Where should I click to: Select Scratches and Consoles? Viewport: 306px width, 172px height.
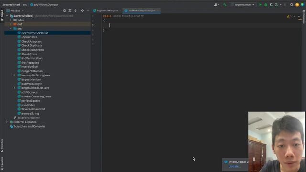(29, 126)
